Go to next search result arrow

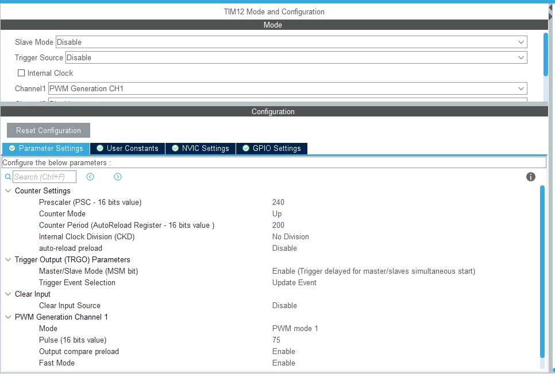tap(118, 177)
